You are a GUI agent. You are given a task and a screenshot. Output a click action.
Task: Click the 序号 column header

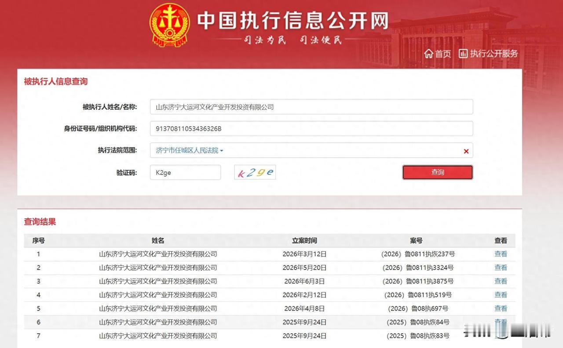tap(38, 240)
